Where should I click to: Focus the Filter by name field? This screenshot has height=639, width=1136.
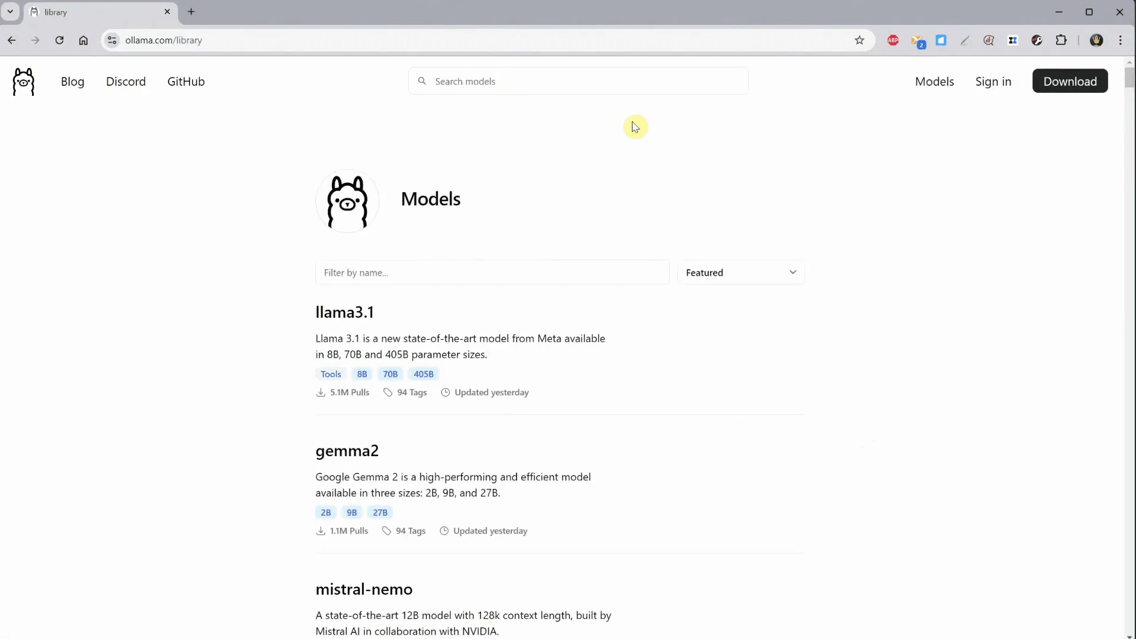tap(492, 273)
